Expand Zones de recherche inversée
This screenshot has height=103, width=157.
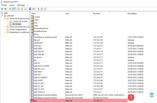pos(5,27)
